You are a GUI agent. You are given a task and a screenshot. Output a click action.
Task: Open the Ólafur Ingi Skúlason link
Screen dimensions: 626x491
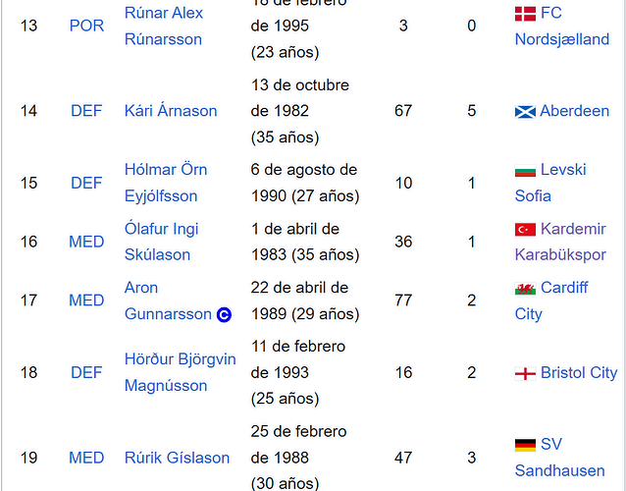point(161,242)
